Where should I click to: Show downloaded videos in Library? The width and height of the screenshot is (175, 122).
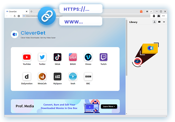click(x=159, y=22)
